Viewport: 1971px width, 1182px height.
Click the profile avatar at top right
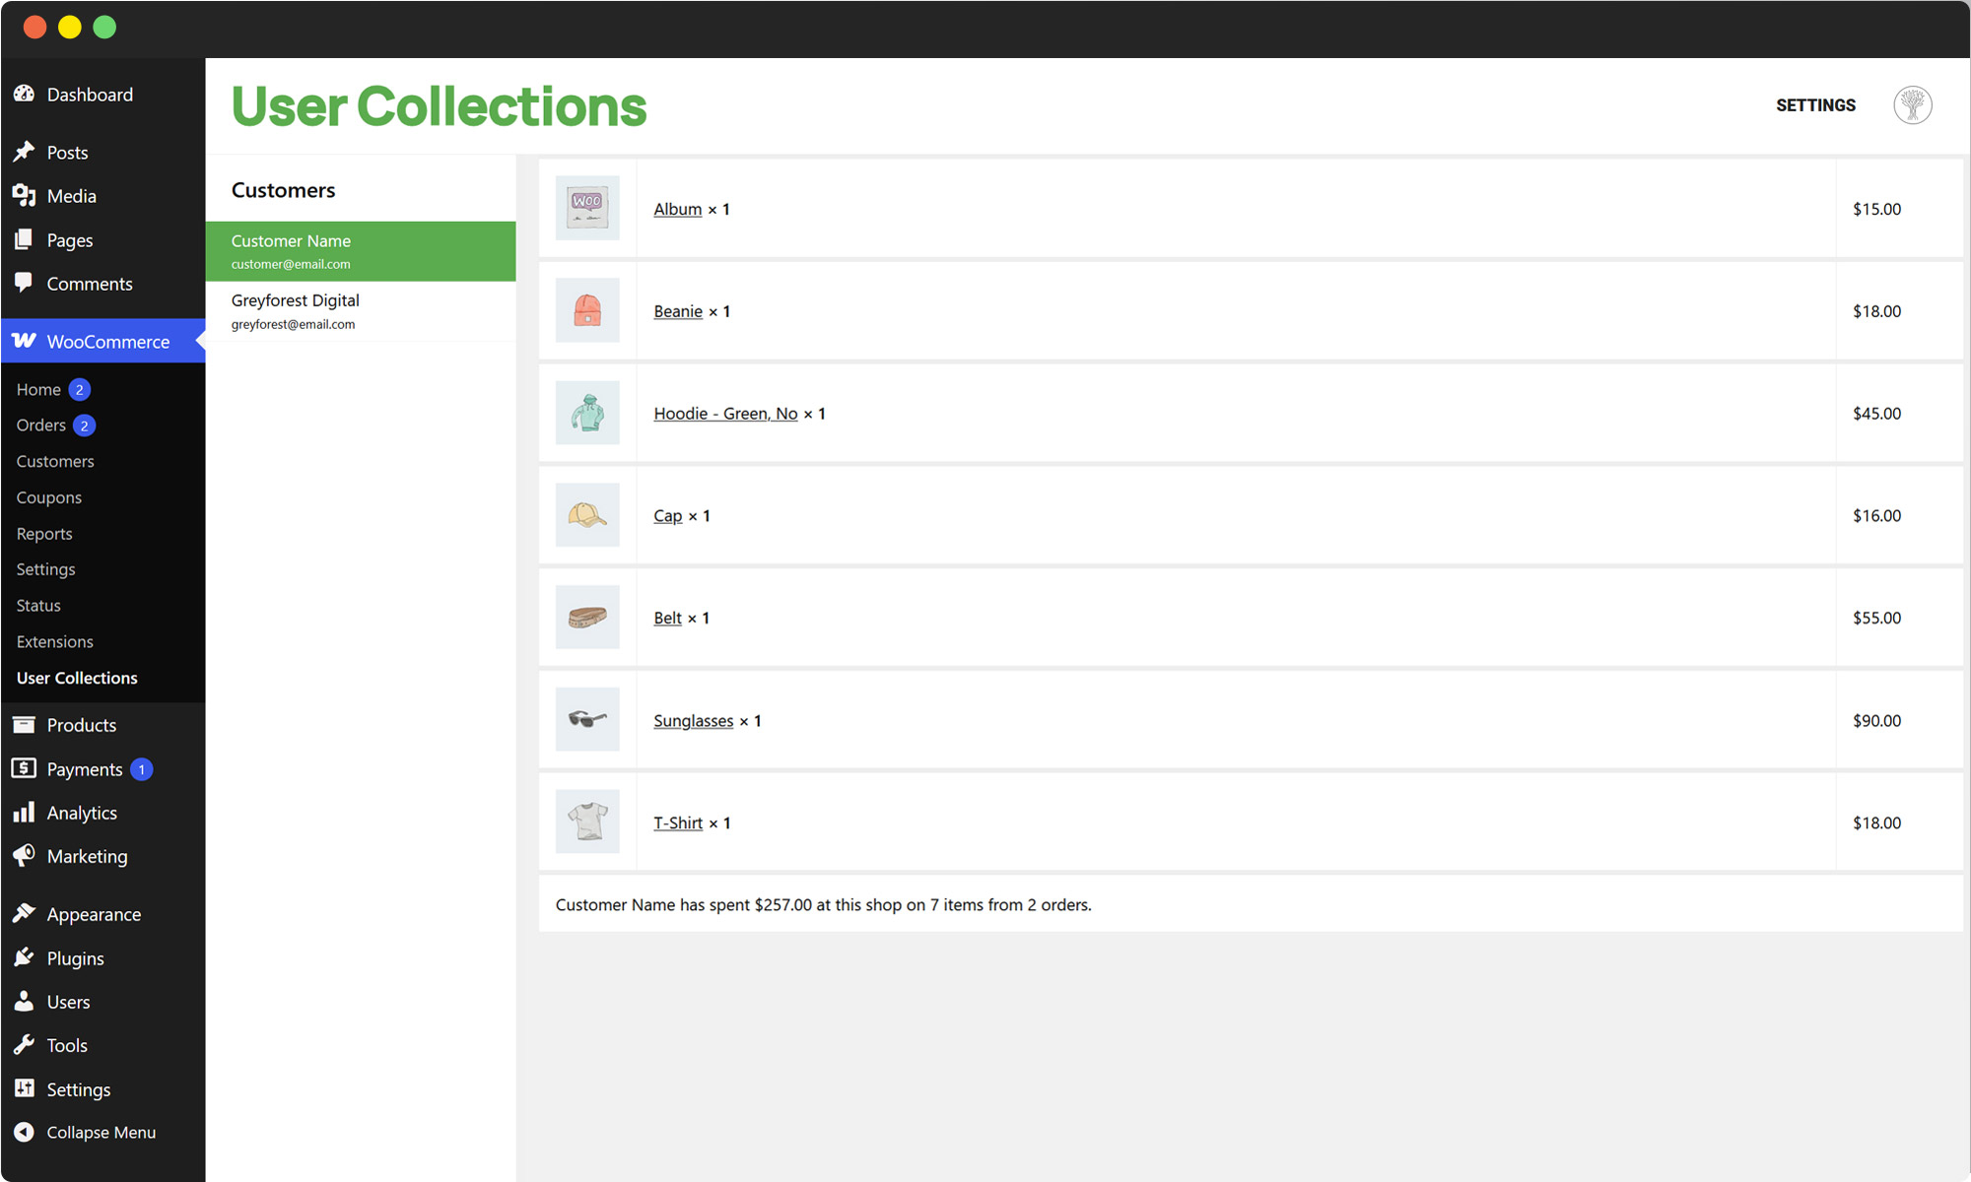tap(1912, 104)
